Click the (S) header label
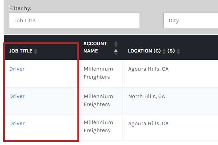Viewport: 218px width, 145px height. pyautogui.click(x=171, y=51)
